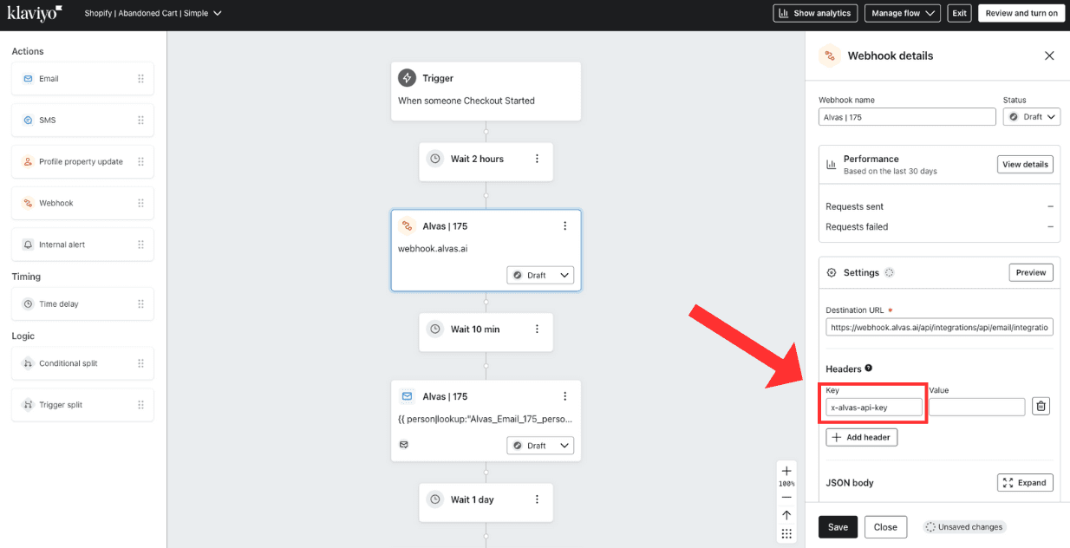This screenshot has width=1070, height=548.
Task: Click the grid dots canvas control
Action: tap(786, 534)
